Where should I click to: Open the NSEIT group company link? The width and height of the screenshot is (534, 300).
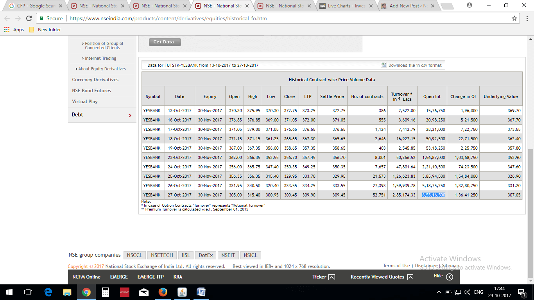228,255
